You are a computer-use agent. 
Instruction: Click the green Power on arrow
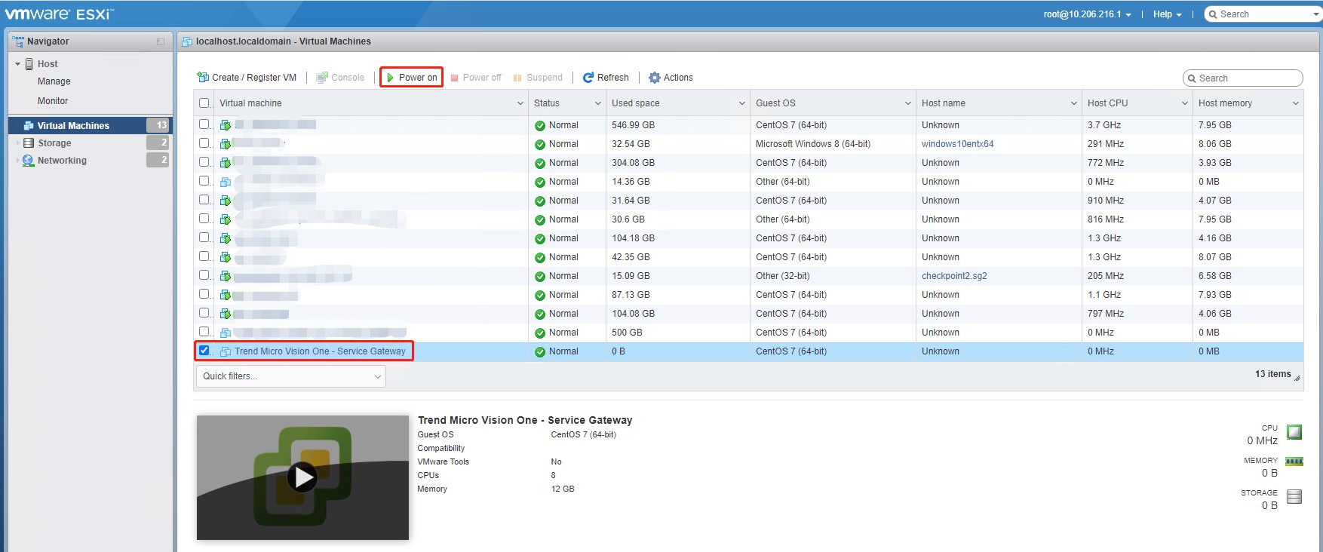point(390,78)
